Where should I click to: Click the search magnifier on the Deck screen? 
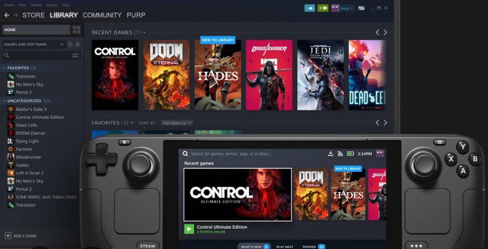[x=185, y=154]
